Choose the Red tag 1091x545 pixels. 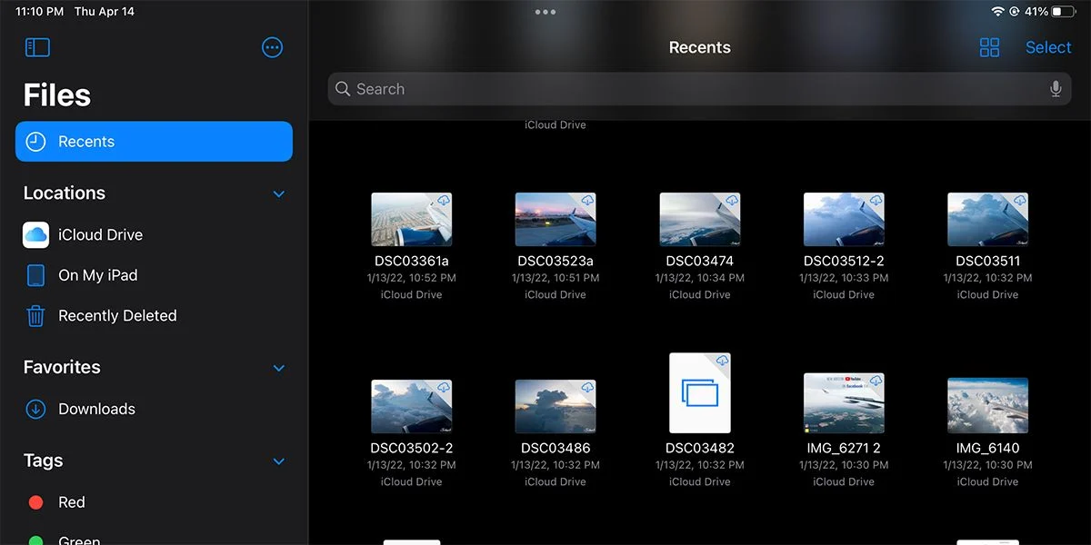coord(71,502)
